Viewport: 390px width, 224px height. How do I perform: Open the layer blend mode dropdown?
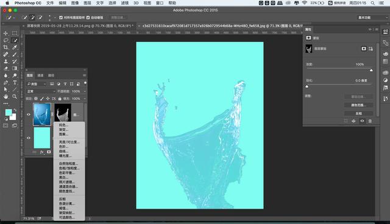(41, 91)
